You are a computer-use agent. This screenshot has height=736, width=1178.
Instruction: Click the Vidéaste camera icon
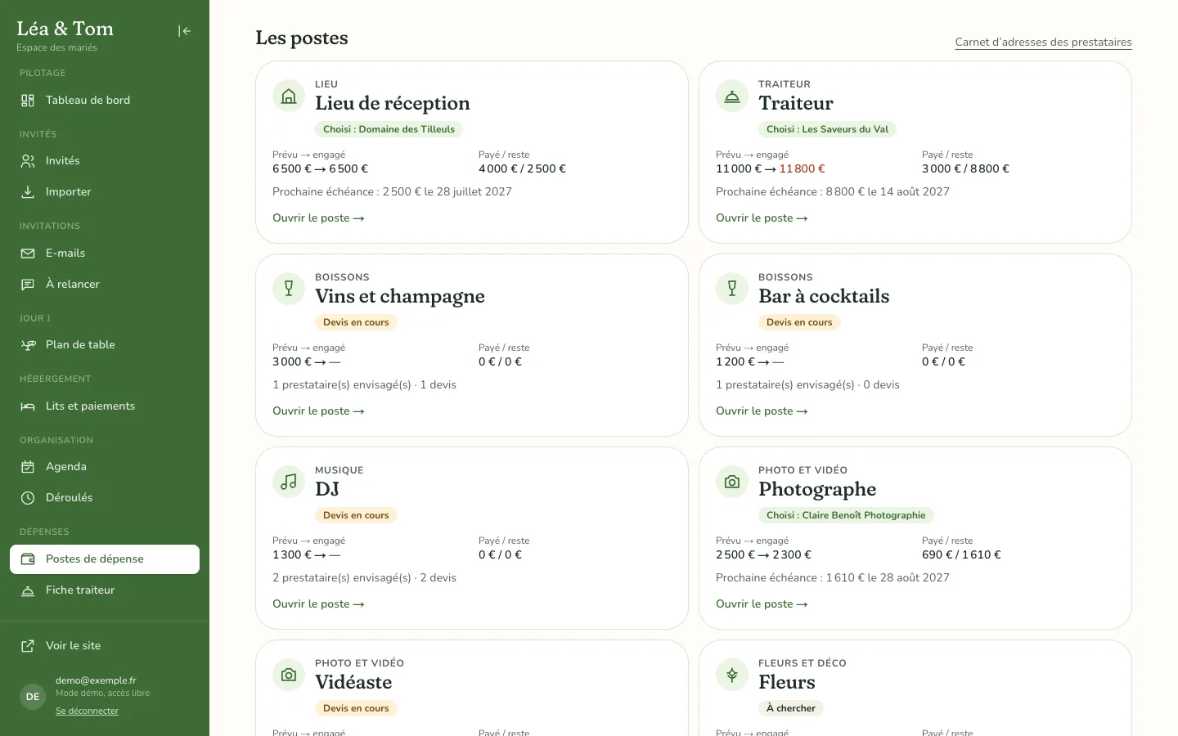point(289,675)
